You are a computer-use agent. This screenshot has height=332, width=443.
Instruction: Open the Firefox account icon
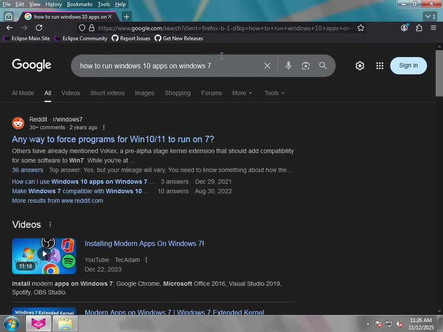click(404, 28)
